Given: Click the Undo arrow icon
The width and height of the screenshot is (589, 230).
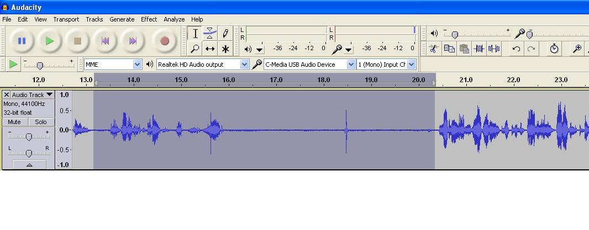Looking at the screenshot, I should (516, 49).
